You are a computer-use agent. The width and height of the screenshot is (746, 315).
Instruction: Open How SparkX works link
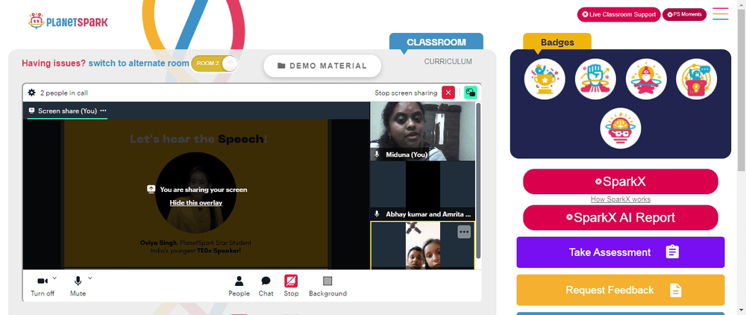(x=621, y=199)
